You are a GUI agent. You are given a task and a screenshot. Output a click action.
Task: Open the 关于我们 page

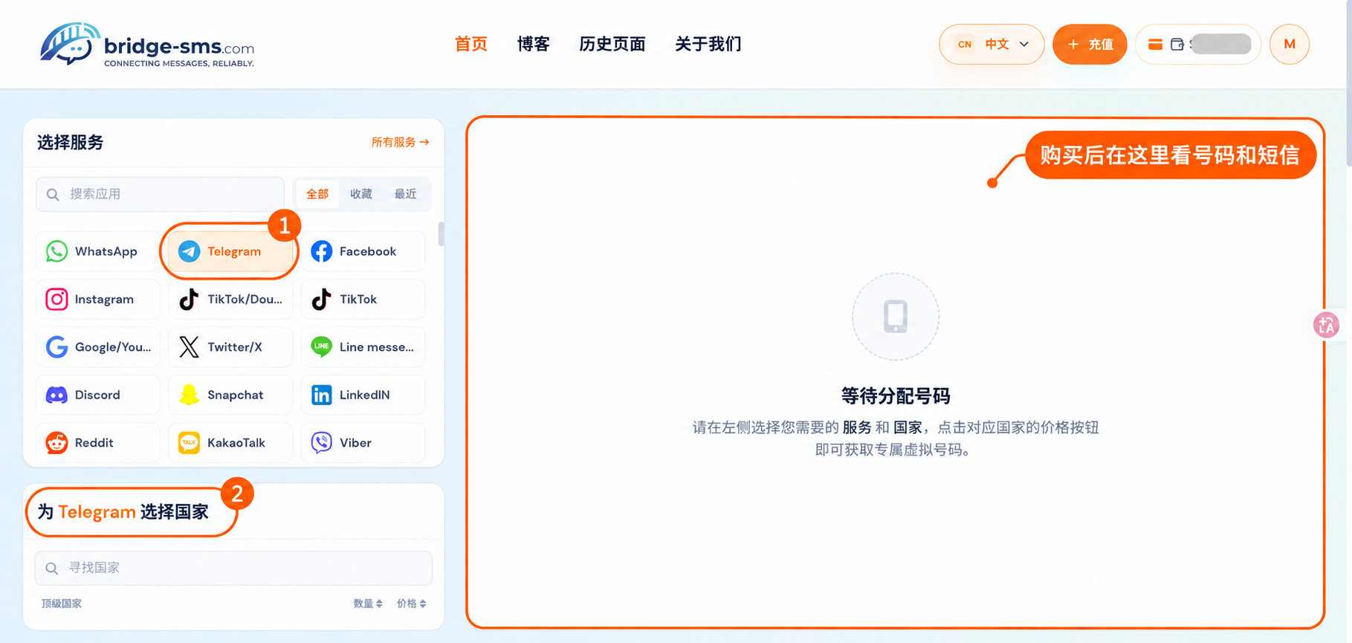click(x=708, y=45)
